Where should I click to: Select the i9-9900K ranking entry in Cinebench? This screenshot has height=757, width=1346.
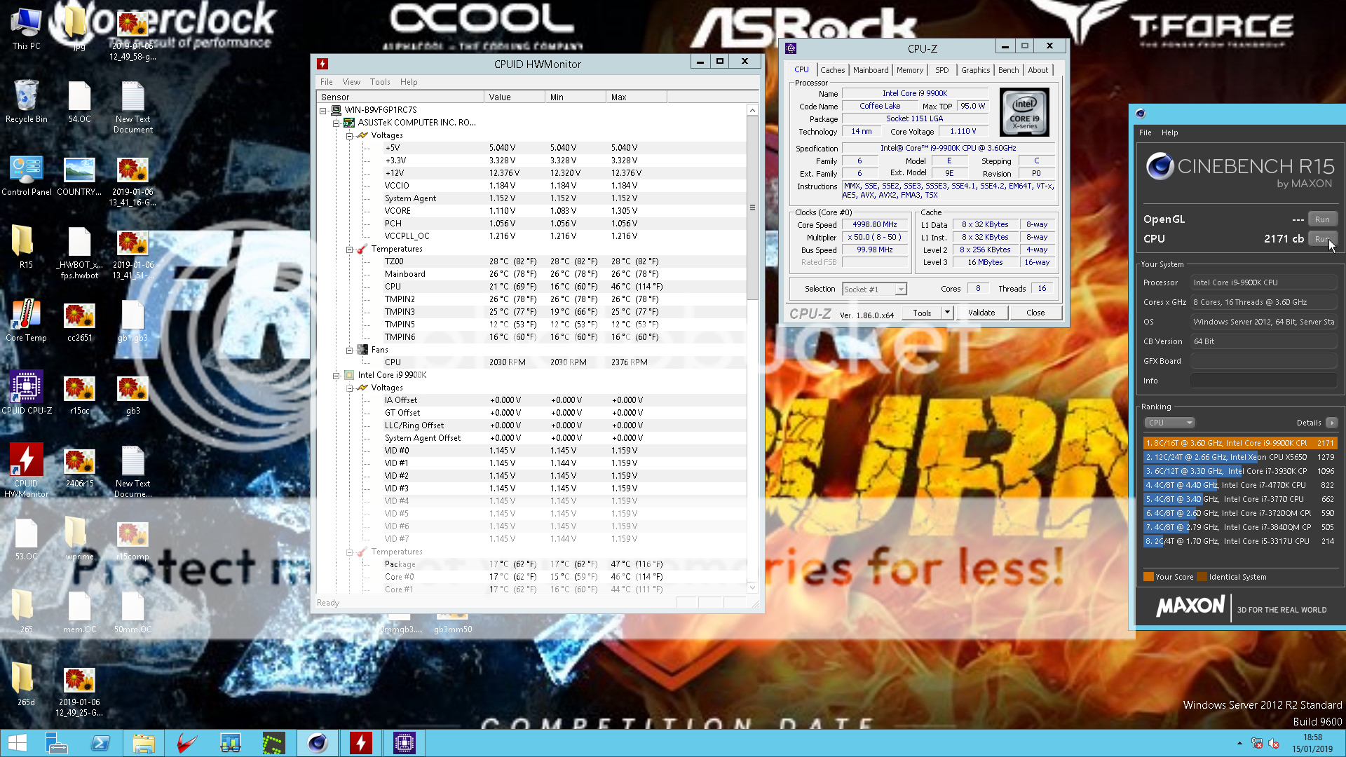click(x=1239, y=443)
